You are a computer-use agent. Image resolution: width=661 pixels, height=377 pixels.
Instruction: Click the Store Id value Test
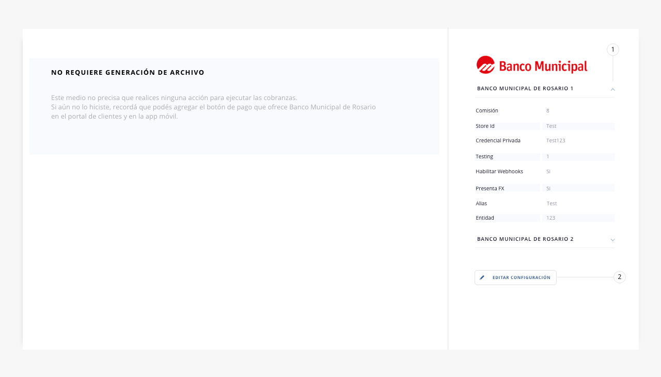pyautogui.click(x=552, y=126)
